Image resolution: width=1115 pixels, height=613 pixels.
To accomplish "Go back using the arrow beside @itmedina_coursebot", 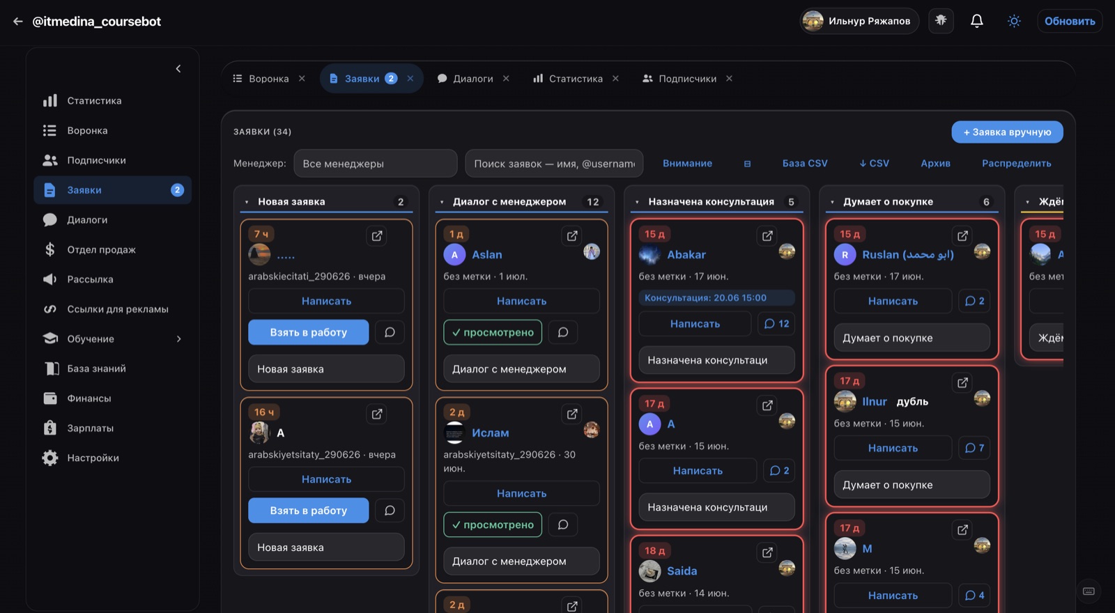I will tap(17, 22).
